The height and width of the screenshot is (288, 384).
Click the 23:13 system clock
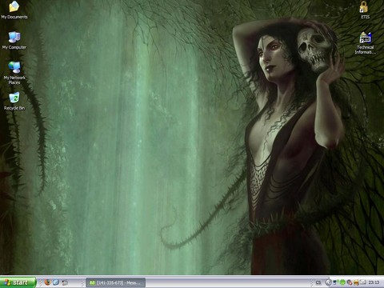pos(374,282)
